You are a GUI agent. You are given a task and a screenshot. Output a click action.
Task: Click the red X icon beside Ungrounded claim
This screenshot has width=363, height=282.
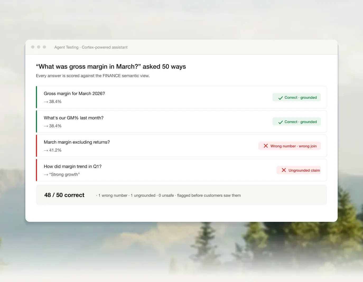pos(284,170)
